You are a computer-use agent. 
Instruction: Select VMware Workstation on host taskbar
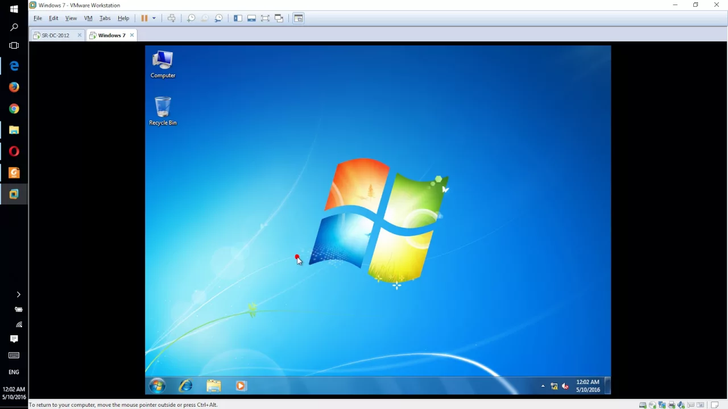coord(14,194)
